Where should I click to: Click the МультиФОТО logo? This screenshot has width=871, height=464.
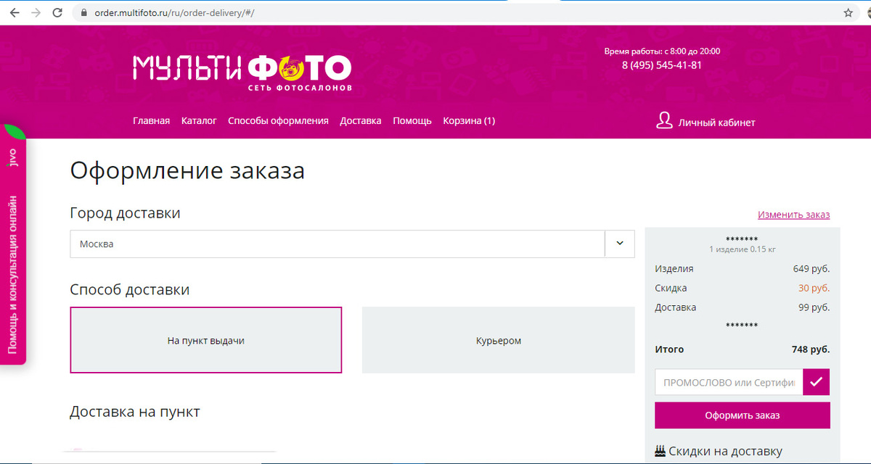(241, 69)
